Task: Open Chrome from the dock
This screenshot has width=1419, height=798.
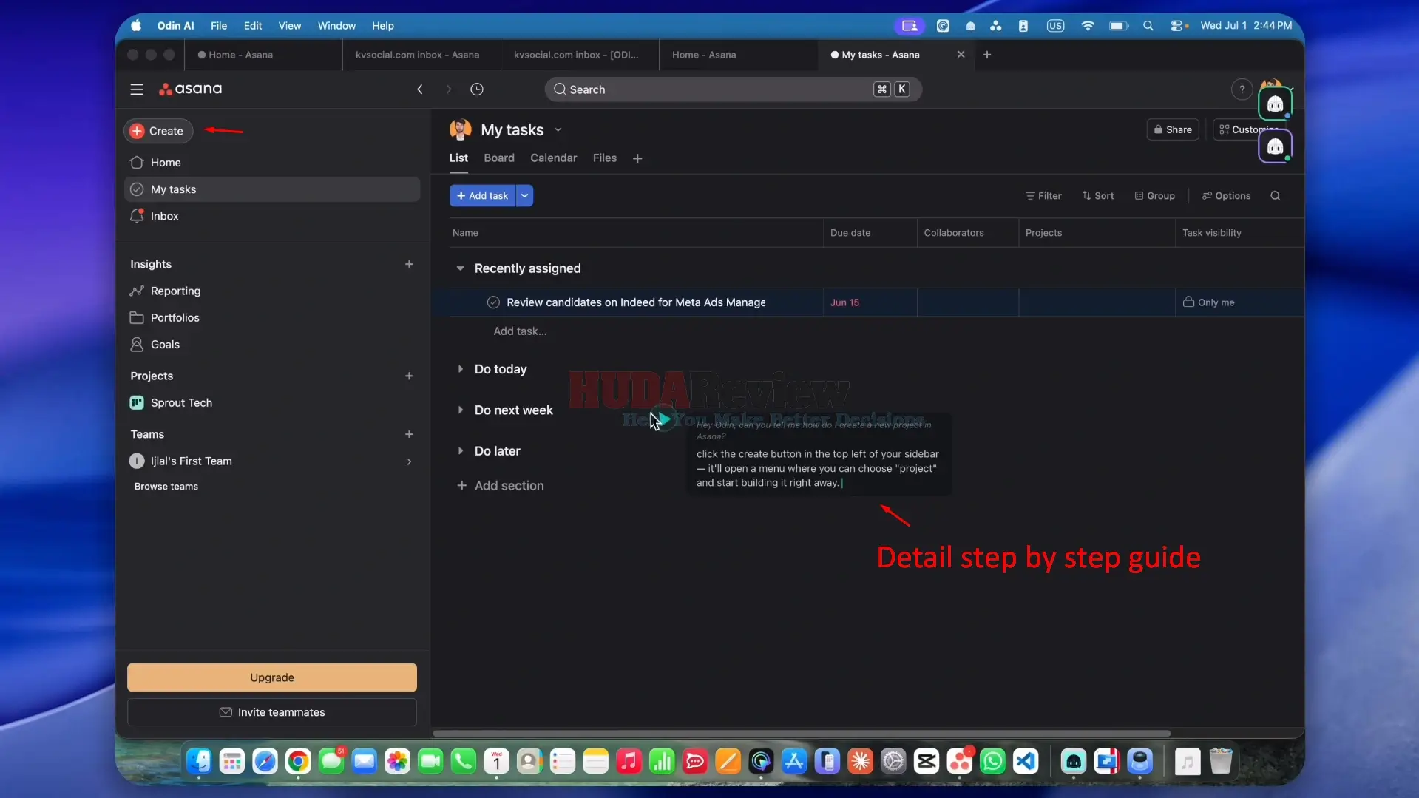Action: tap(298, 760)
